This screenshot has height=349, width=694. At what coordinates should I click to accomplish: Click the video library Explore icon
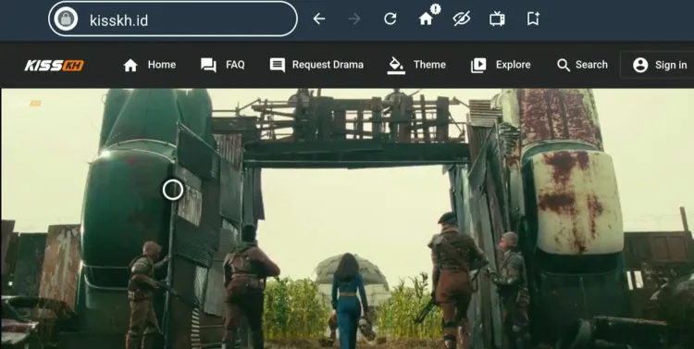478,66
